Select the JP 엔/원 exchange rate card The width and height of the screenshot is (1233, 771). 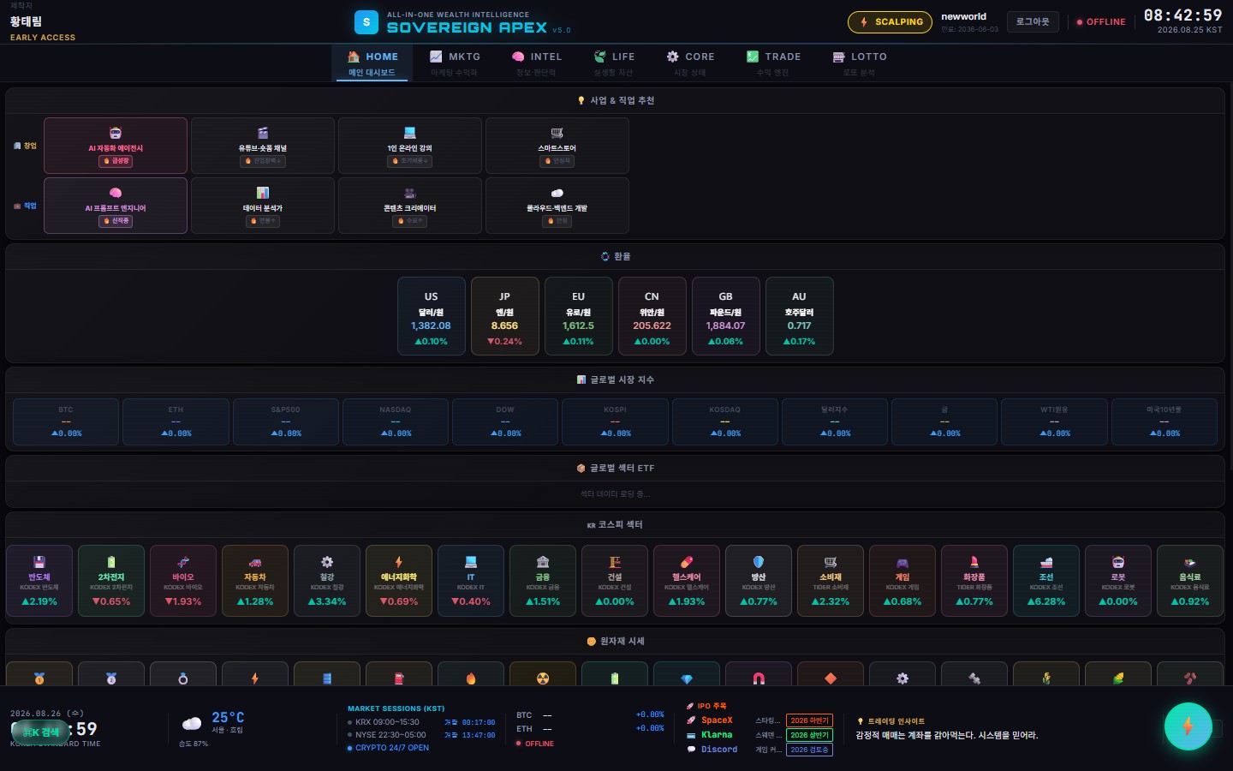[x=504, y=316]
